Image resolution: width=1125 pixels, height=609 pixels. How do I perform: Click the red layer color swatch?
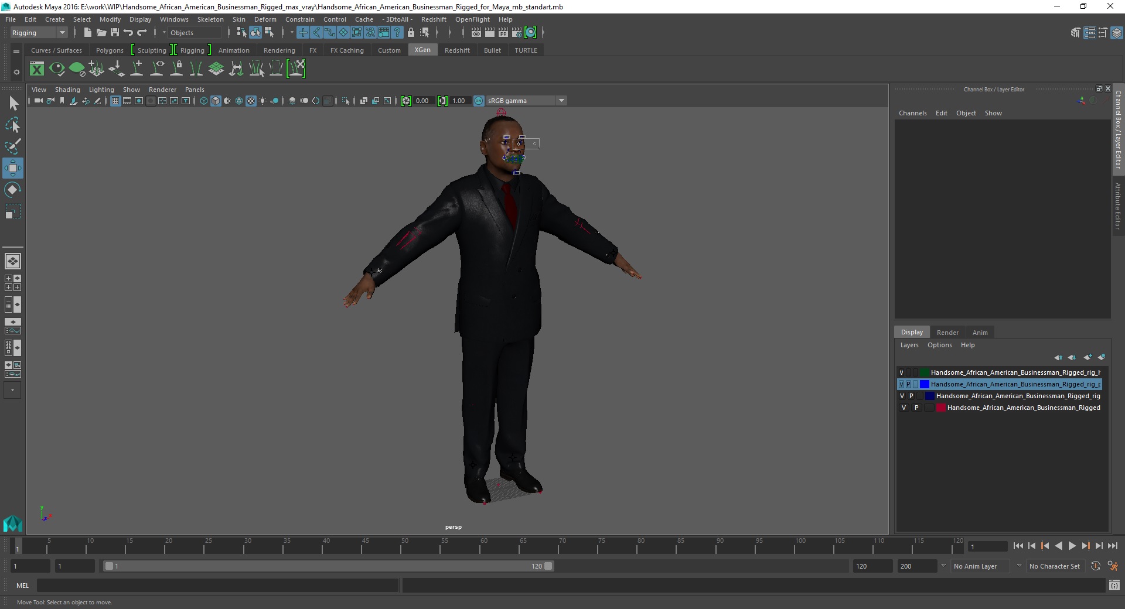[x=941, y=408]
